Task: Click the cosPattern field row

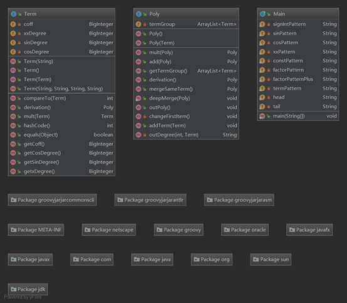Action: point(298,43)
